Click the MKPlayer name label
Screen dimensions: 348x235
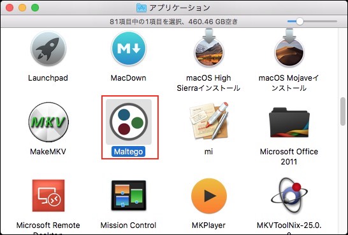[208, 225]
